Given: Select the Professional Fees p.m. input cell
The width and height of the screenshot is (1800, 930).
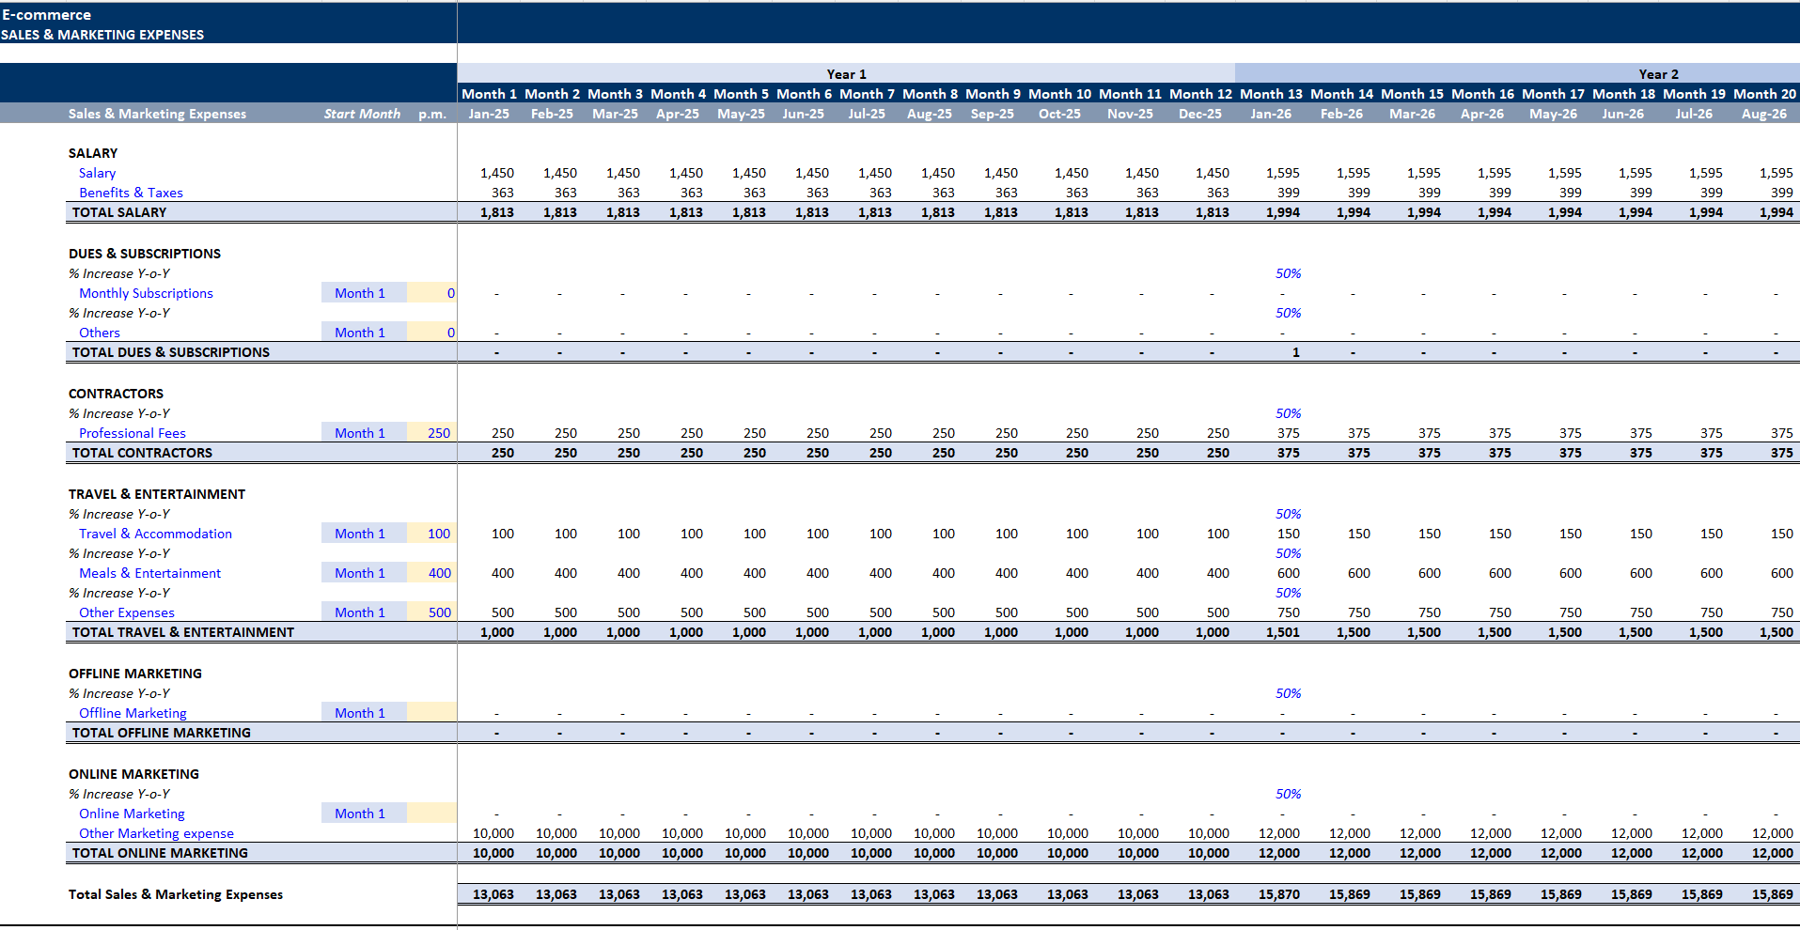Looking at the screenshot, I should pos(432,433).
